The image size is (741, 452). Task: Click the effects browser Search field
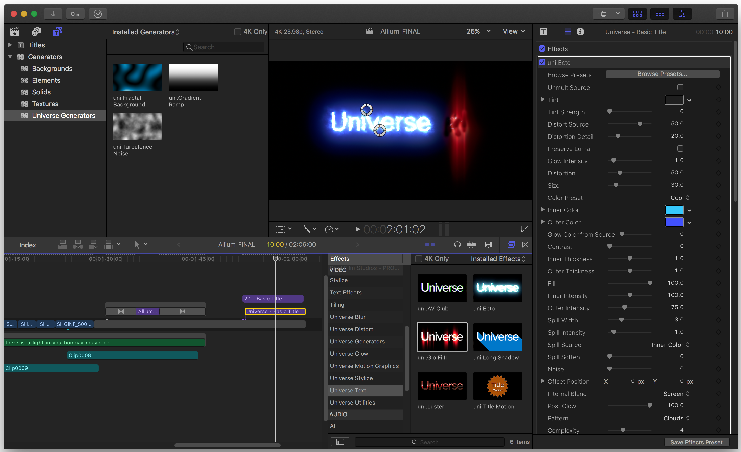click(x=429, y=442)
